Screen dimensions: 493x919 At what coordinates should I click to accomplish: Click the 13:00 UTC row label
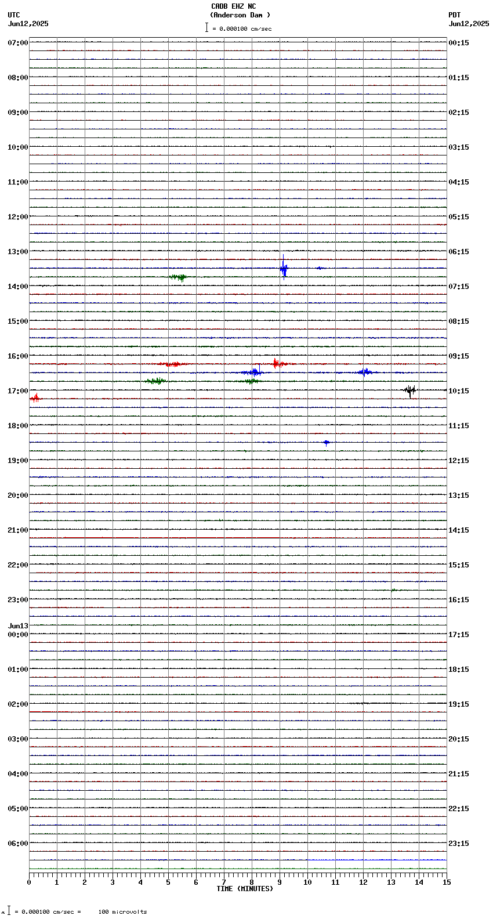[x=18, y=252]
